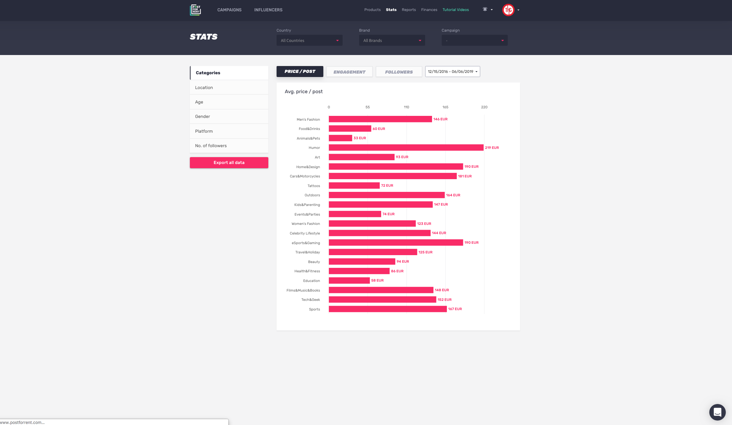Open the Products menu item

(373, 10)
